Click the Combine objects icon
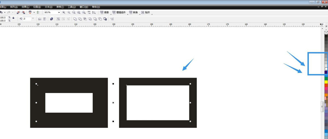Screen dimensions: 328x139 point(51,19)
